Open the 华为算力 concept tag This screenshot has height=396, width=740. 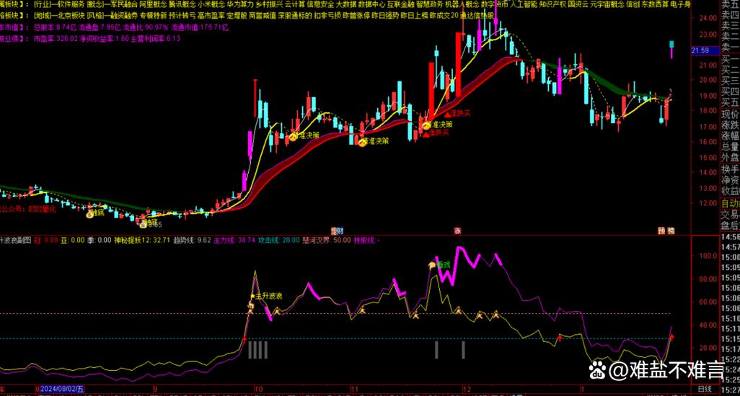click(239, 4)
